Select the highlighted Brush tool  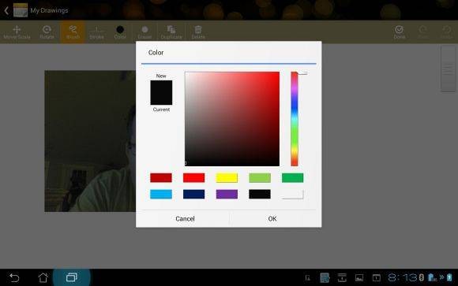73,32
